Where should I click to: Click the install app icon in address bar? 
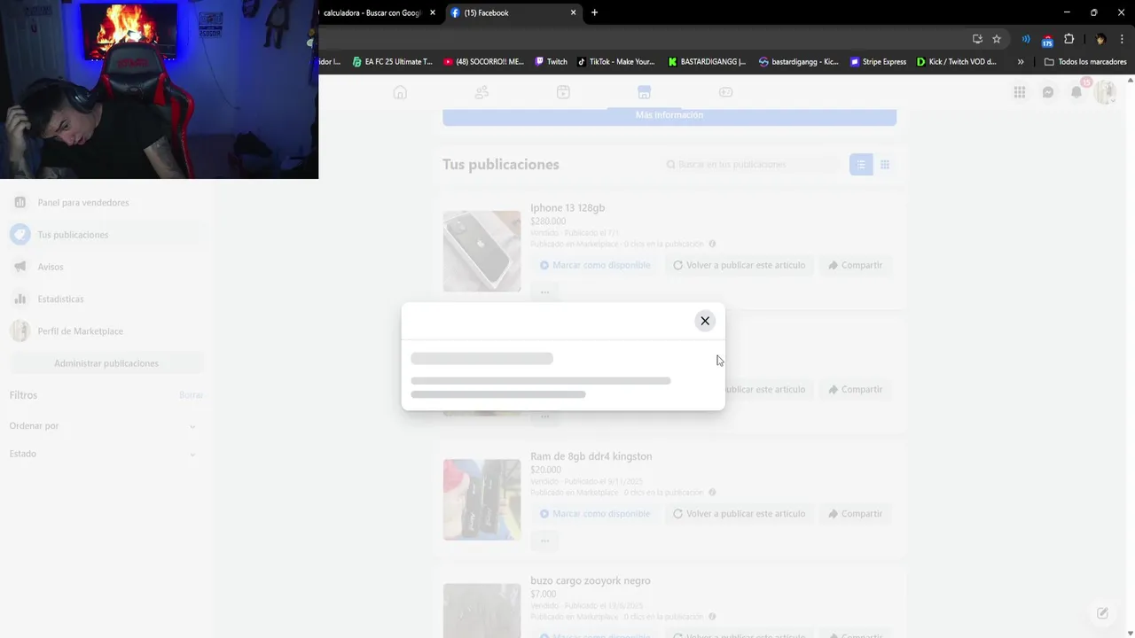977,39
